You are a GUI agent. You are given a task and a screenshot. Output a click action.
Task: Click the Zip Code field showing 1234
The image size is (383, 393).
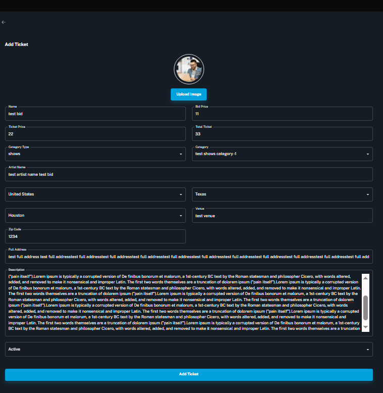[95, 236]
